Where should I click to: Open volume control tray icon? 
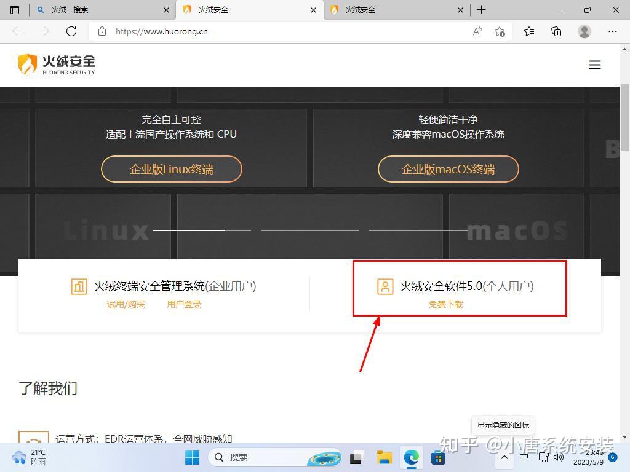tap(559, 457)
